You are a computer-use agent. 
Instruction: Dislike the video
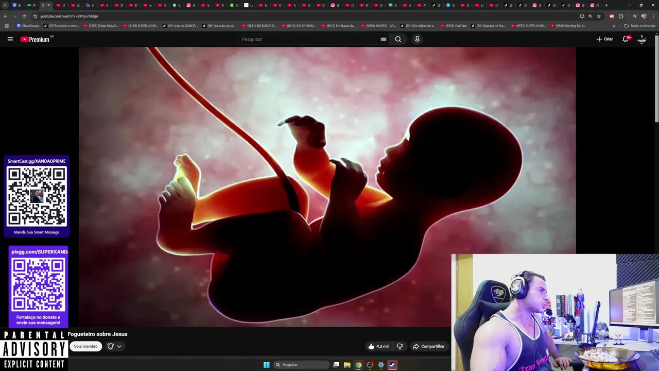400,346
